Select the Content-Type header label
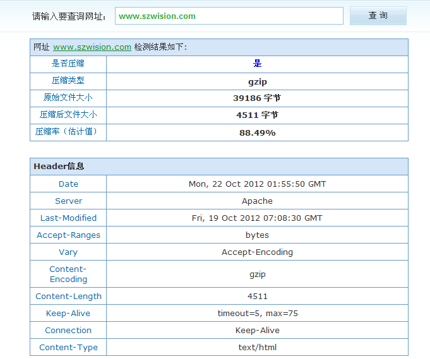The width and height of the screenshot is (430, 359). point(68,348)
